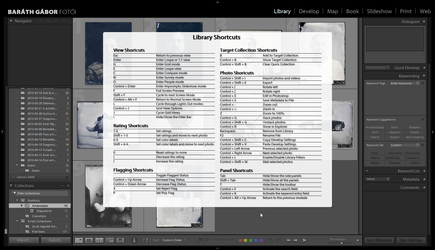Rotate photo clockwise icon
435x250 pixels.
click(279, 240)
